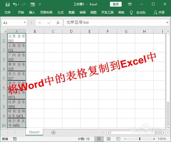Image resolution: width=171 pixels, height=142 pixels.
Task: Expand the formula bar chevron
Action: (167, 22)
